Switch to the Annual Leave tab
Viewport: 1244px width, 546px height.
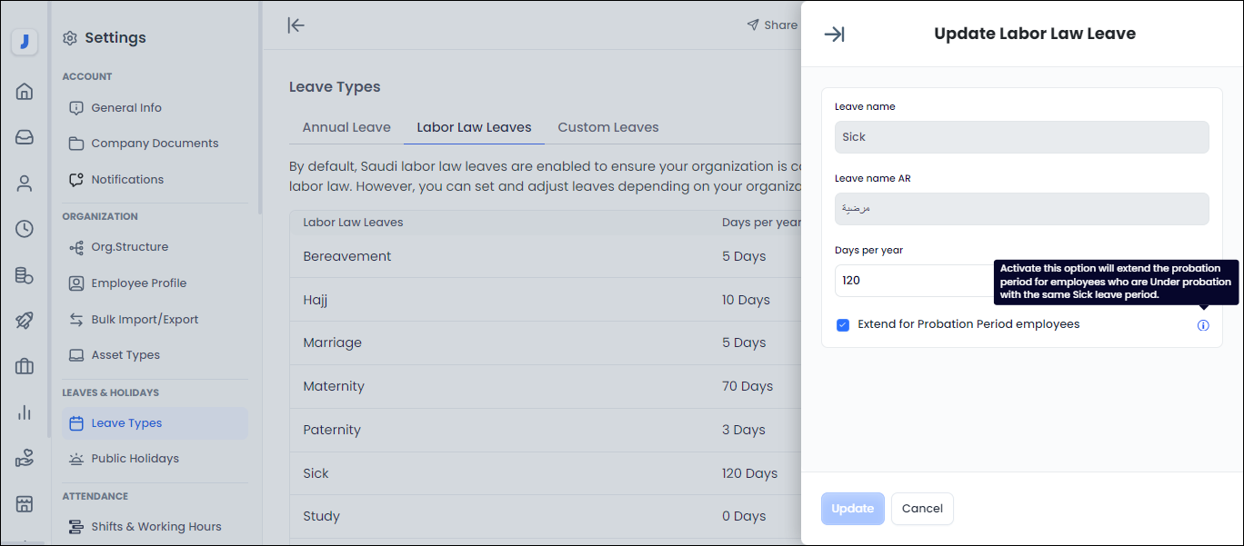tap(346, 127)
